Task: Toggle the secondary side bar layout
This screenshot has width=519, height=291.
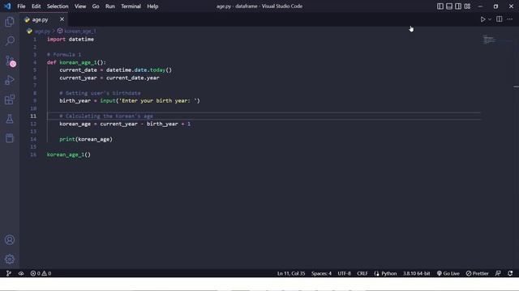Action: coord(458,6)
